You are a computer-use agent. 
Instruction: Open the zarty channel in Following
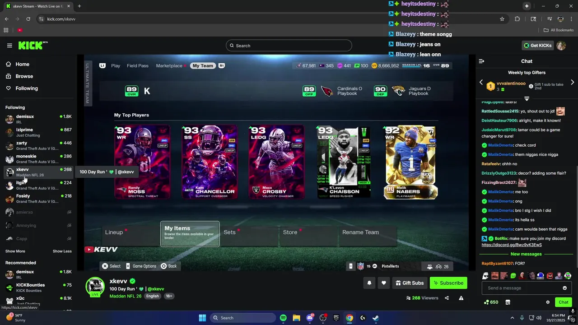(x=38, y=146)
